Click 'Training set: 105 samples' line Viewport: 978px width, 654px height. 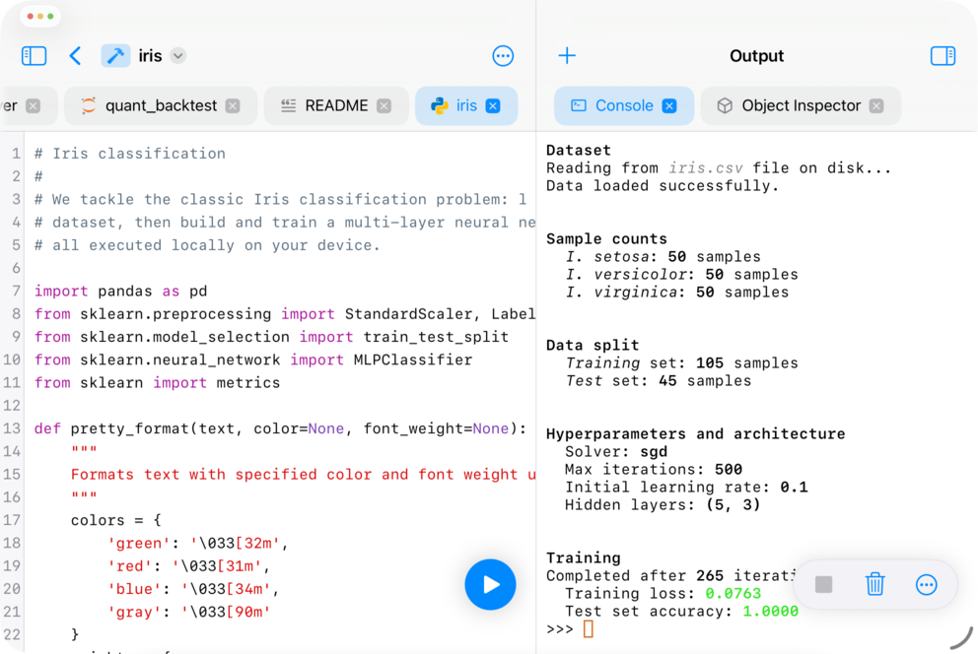(681, 363)
